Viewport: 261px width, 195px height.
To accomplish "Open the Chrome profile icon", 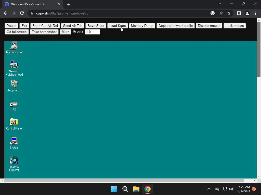I will point(247,13).
